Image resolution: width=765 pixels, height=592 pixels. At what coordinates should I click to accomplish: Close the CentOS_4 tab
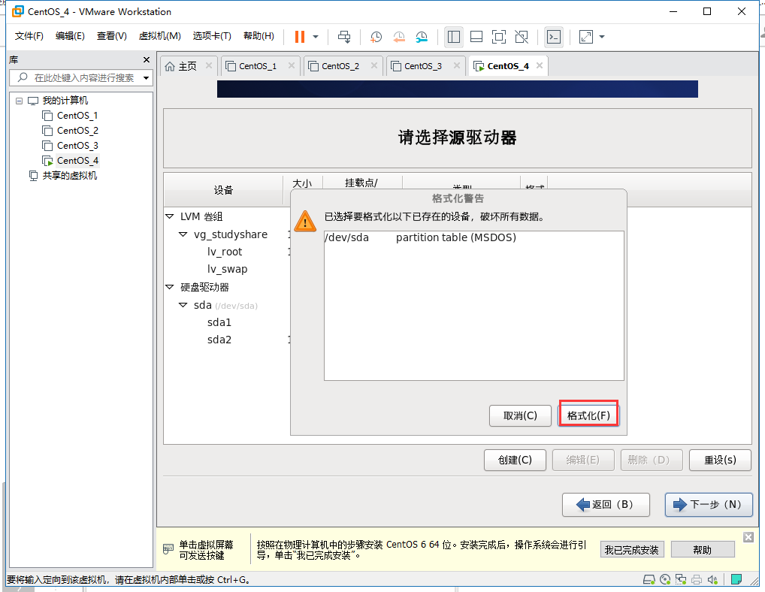pos(539,65)
